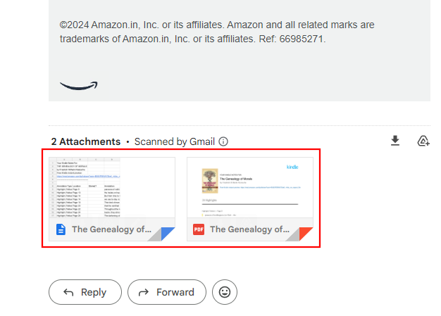Click the first attachment's filename "The Genealogy of..."
This screenshot has width=441, height=316.
[x=111, y=229]
